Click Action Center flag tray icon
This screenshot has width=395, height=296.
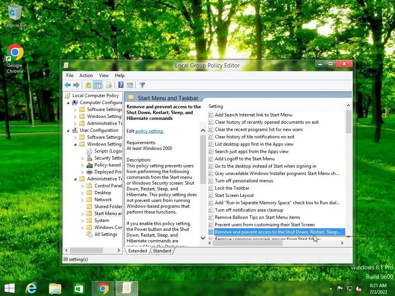click(x=340, y=288)
